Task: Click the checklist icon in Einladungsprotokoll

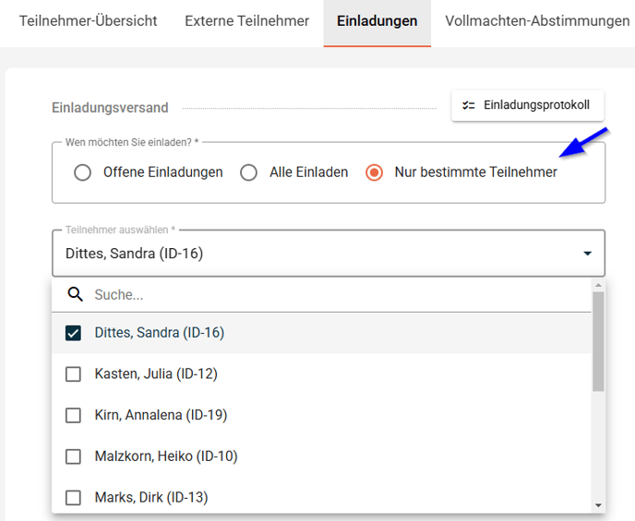Action: click(x=469, y=105)
